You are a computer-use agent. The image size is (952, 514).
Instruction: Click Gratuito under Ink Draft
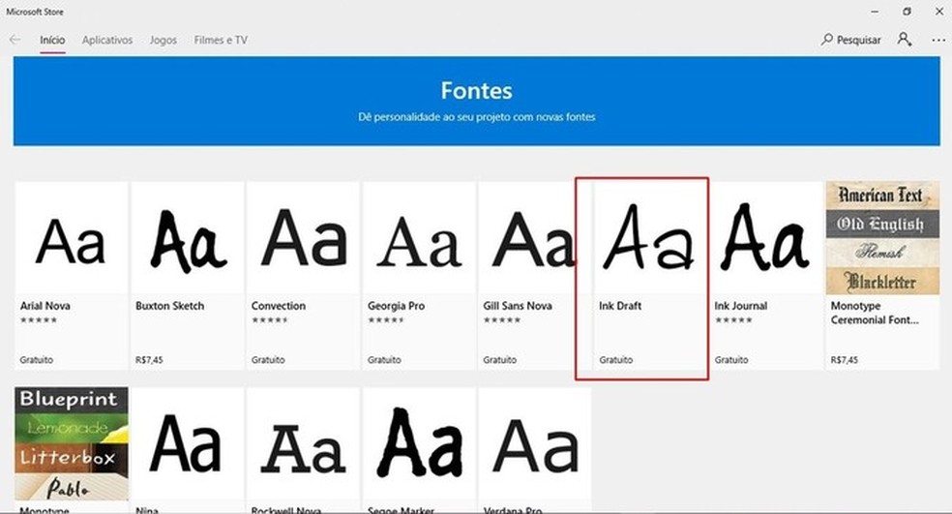point(615,360)
